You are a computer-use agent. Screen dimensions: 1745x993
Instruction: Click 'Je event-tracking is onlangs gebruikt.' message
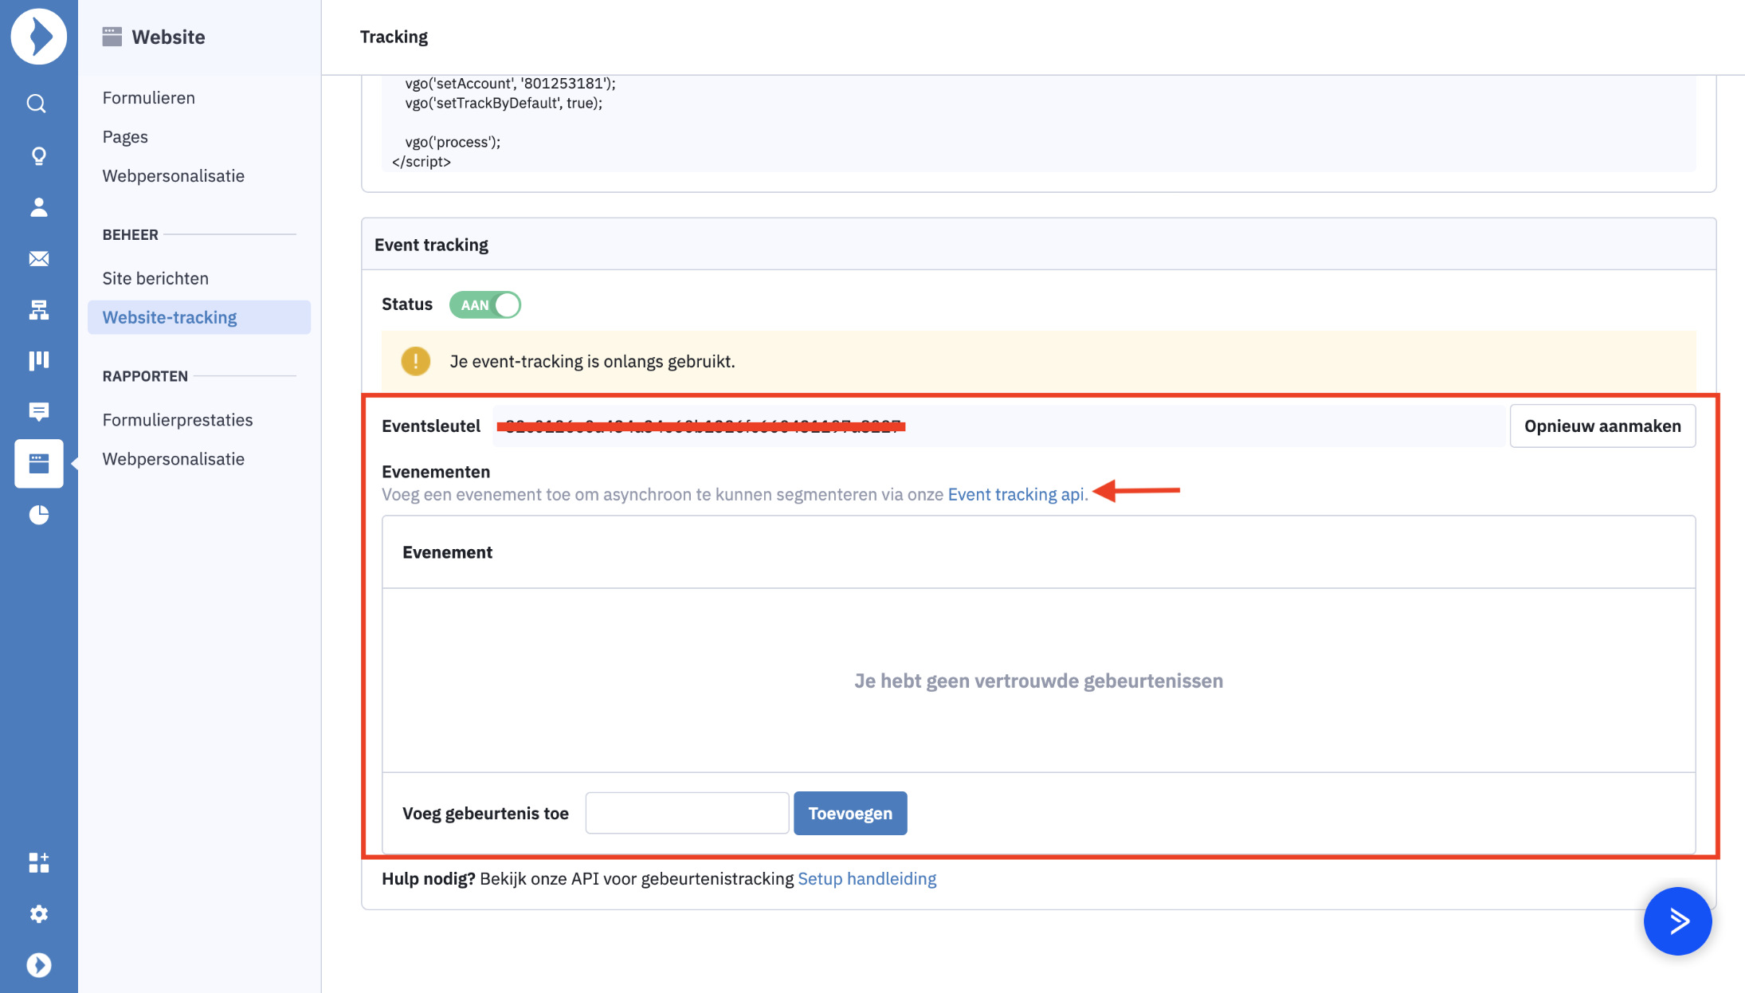coord(592,361)
